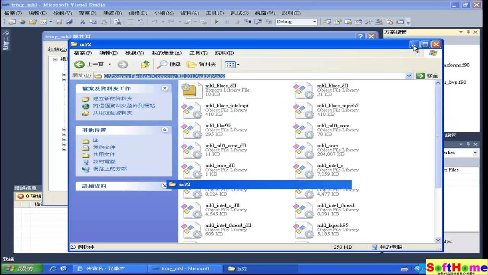Select mkl_intel_thread_dll 689 KB file name
Viewport: 488px width, 275px height.
pos(228,225)
